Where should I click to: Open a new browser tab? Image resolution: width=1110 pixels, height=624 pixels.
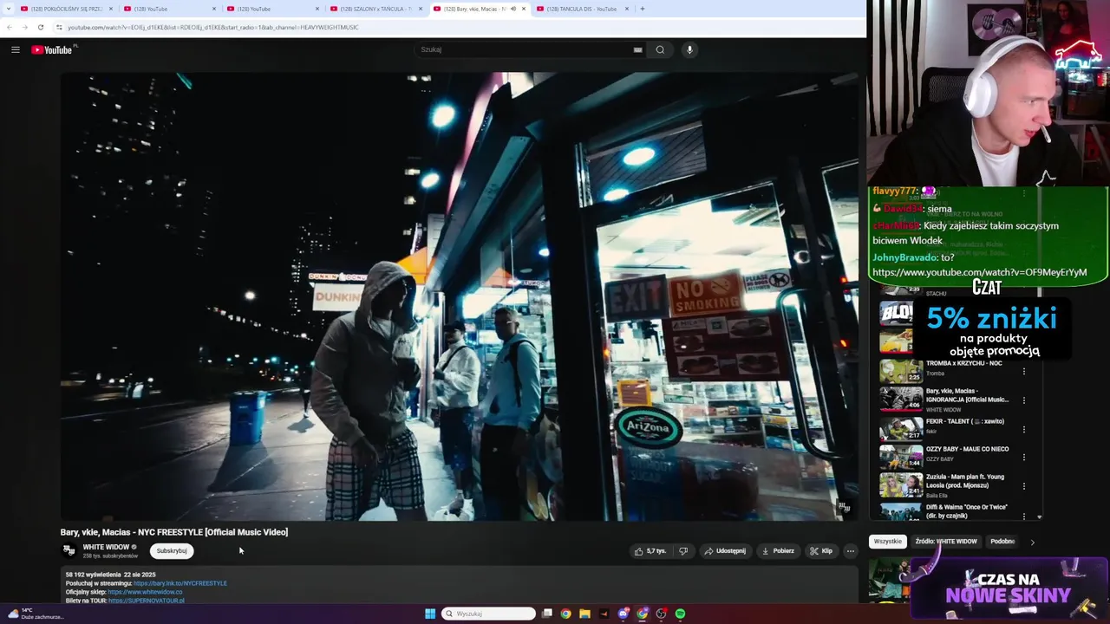[x=642, y=9]
